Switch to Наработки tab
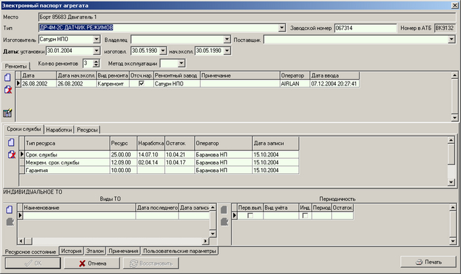This screenshot has height=274, width=461. 59,129
